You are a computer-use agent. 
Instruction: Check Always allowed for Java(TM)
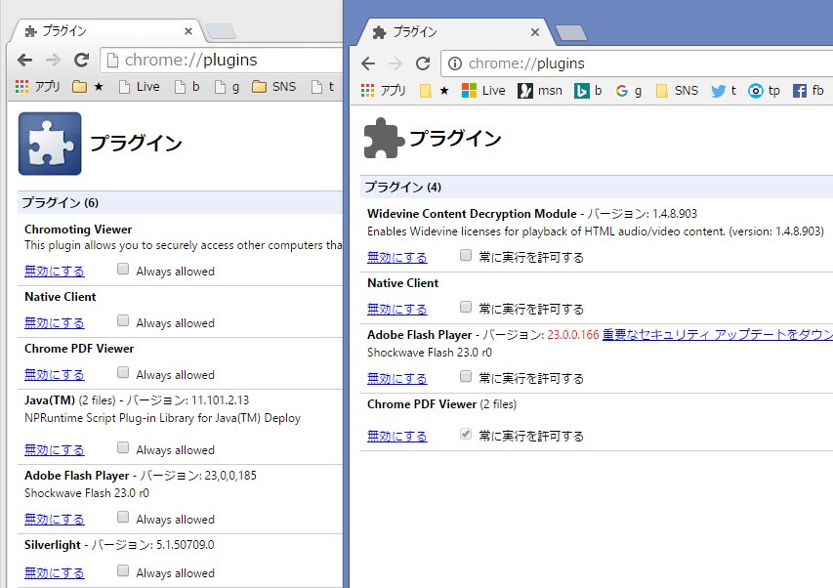123,447
